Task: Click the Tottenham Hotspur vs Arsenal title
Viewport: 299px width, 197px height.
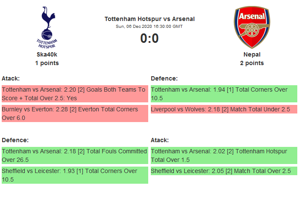Action: pos(149,19)
